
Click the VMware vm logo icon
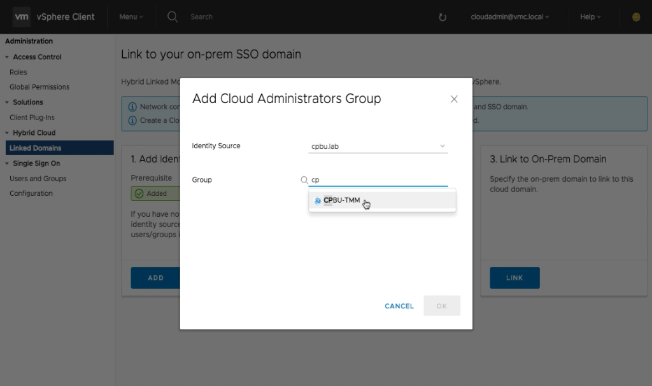point(22,17)
